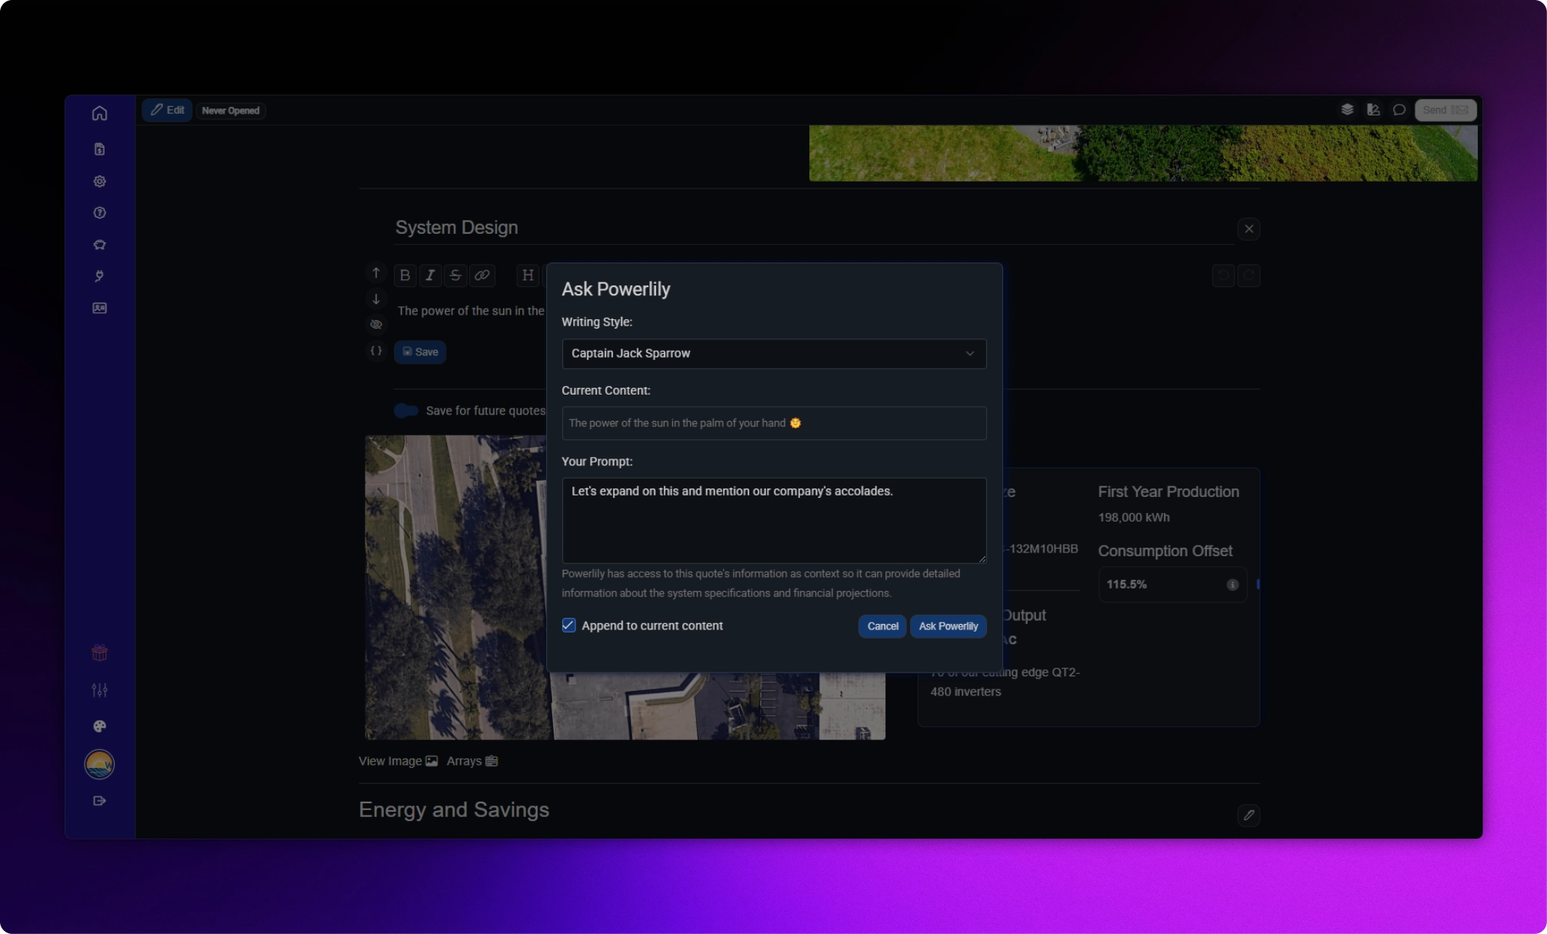The width and height of the screenshot is (1547, 934).
Task: Click the Save button under editor
Action: [420, 352]
